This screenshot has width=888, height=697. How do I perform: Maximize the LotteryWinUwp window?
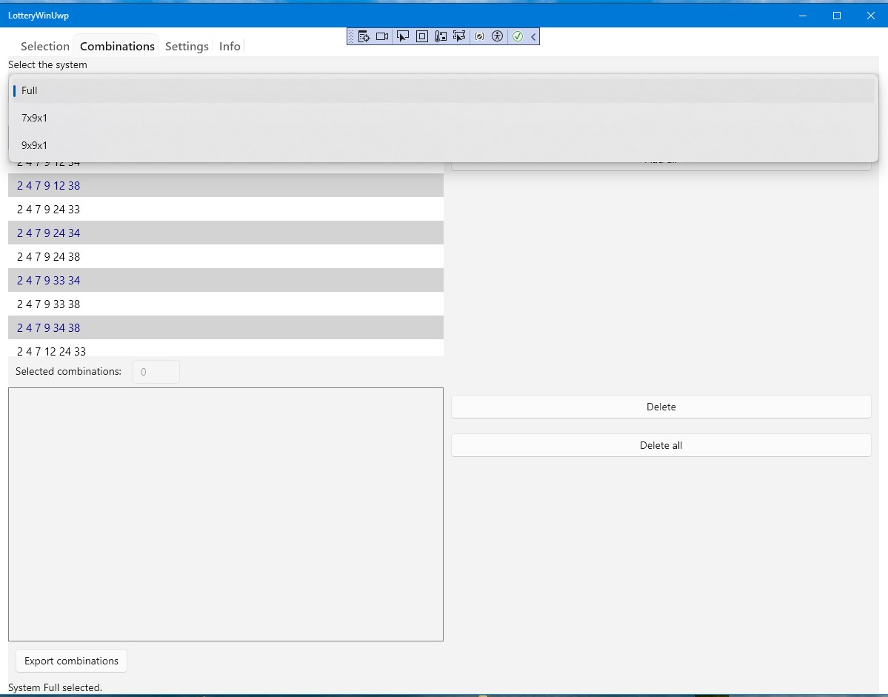click(836, 16)
